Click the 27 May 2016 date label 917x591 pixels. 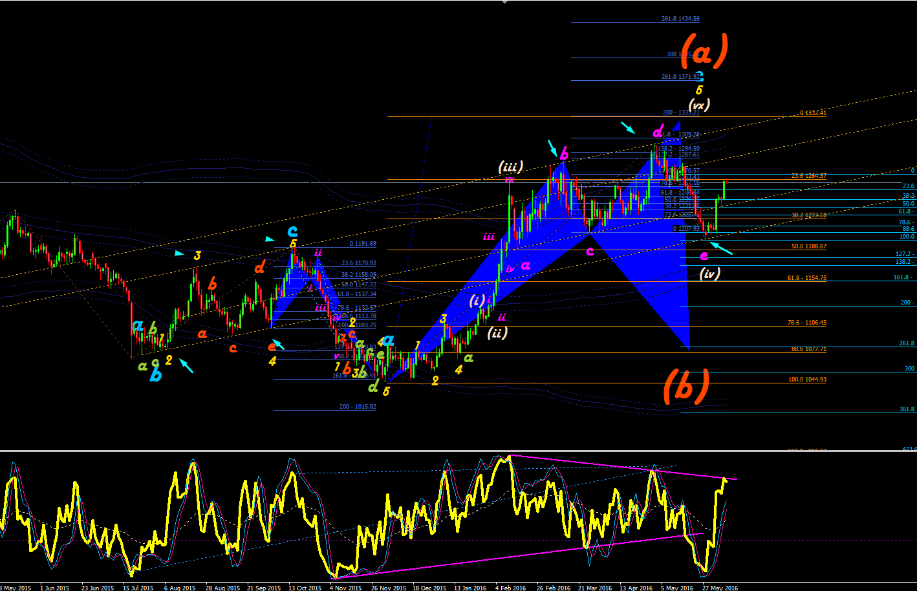(x=720, y=588)
